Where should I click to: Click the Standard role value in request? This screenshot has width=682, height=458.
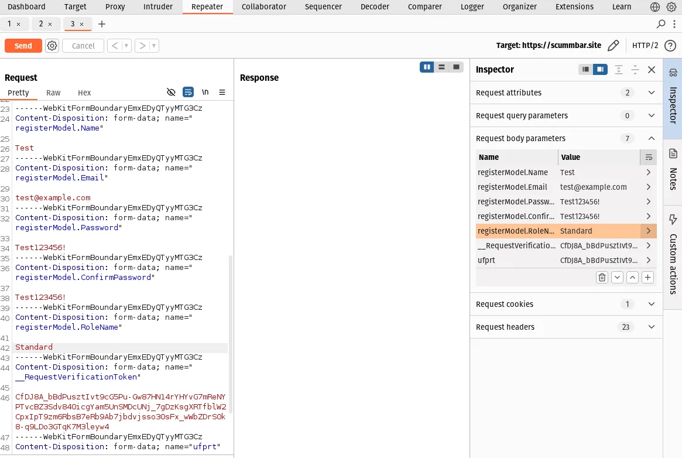pyautogui.click(x=34, y=347)
